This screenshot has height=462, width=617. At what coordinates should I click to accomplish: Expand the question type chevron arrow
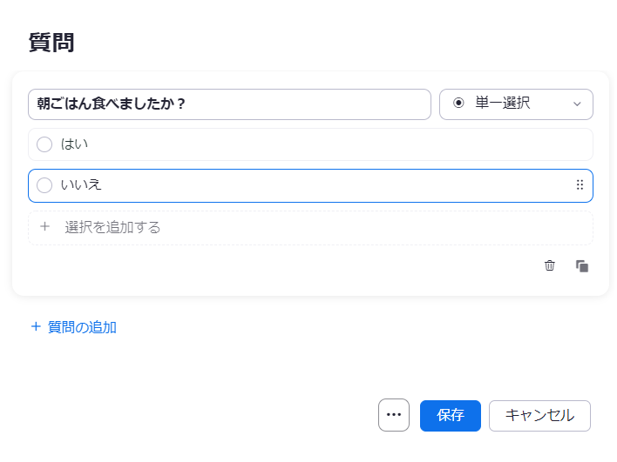(x=577, y=104)
